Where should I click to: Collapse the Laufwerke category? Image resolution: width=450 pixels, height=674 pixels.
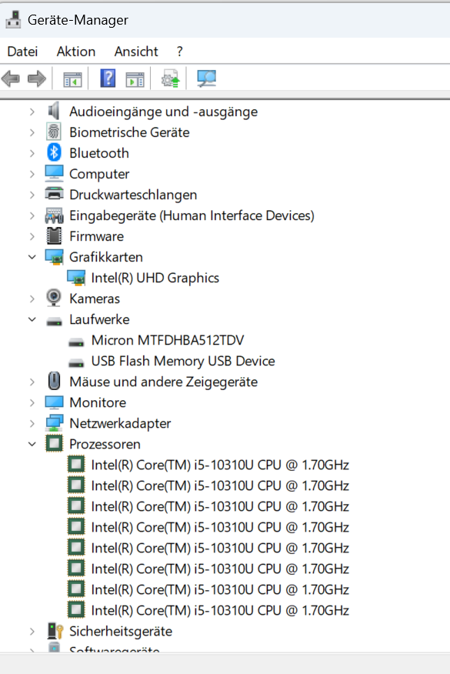(32, 319)
